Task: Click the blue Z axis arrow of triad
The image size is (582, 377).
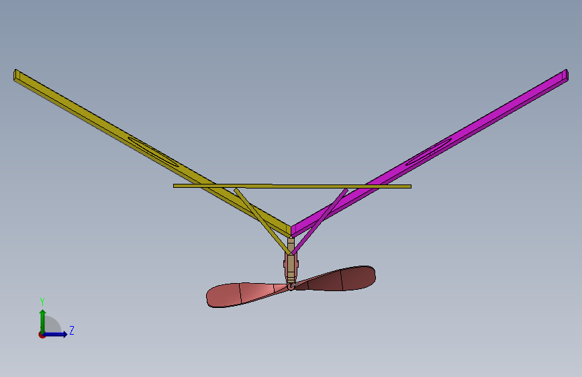Action: coord(56,334)
